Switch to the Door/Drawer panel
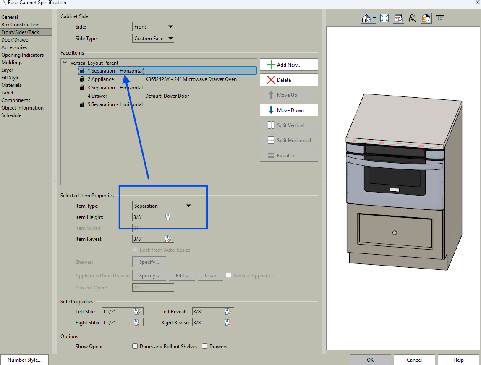Viewport: 481px width, 365px height. tap(16, 40)
